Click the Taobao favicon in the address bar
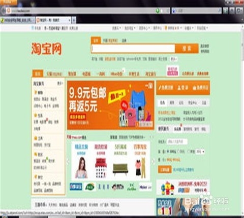The image size is (244, 218). pos(9,11)
